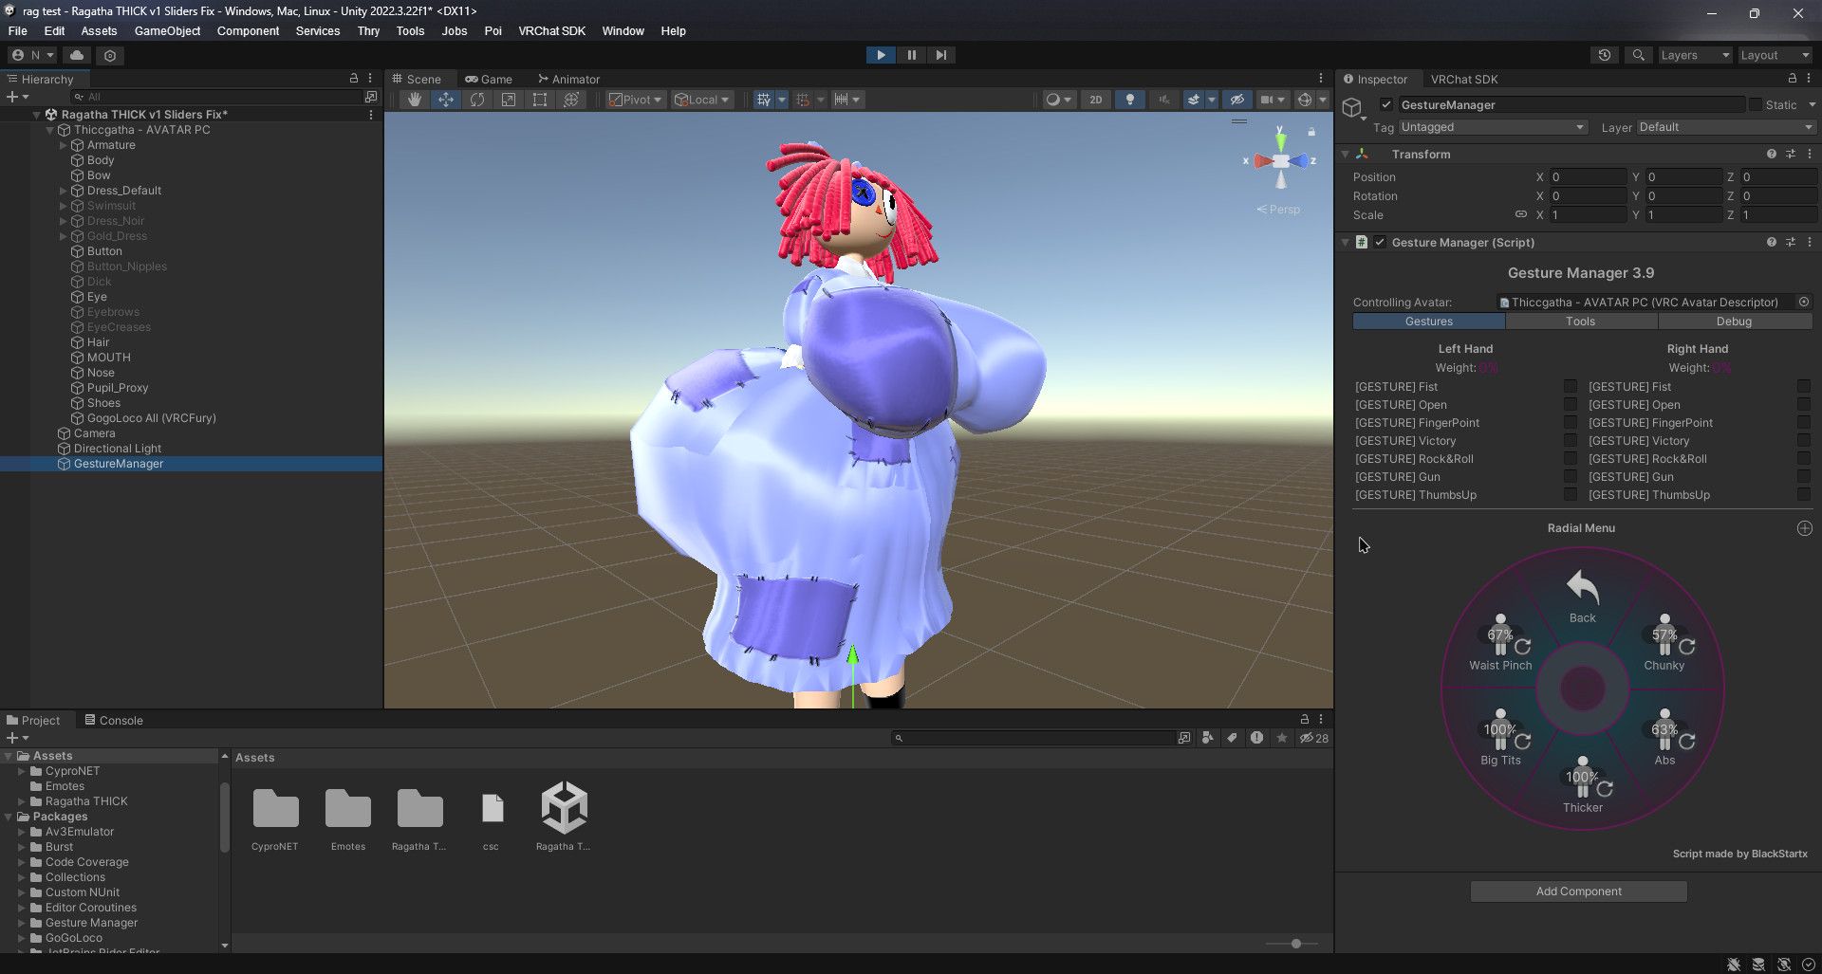Select the Big Tits radial control
The image size is (1822, 974).
(x=1500, y=738)
